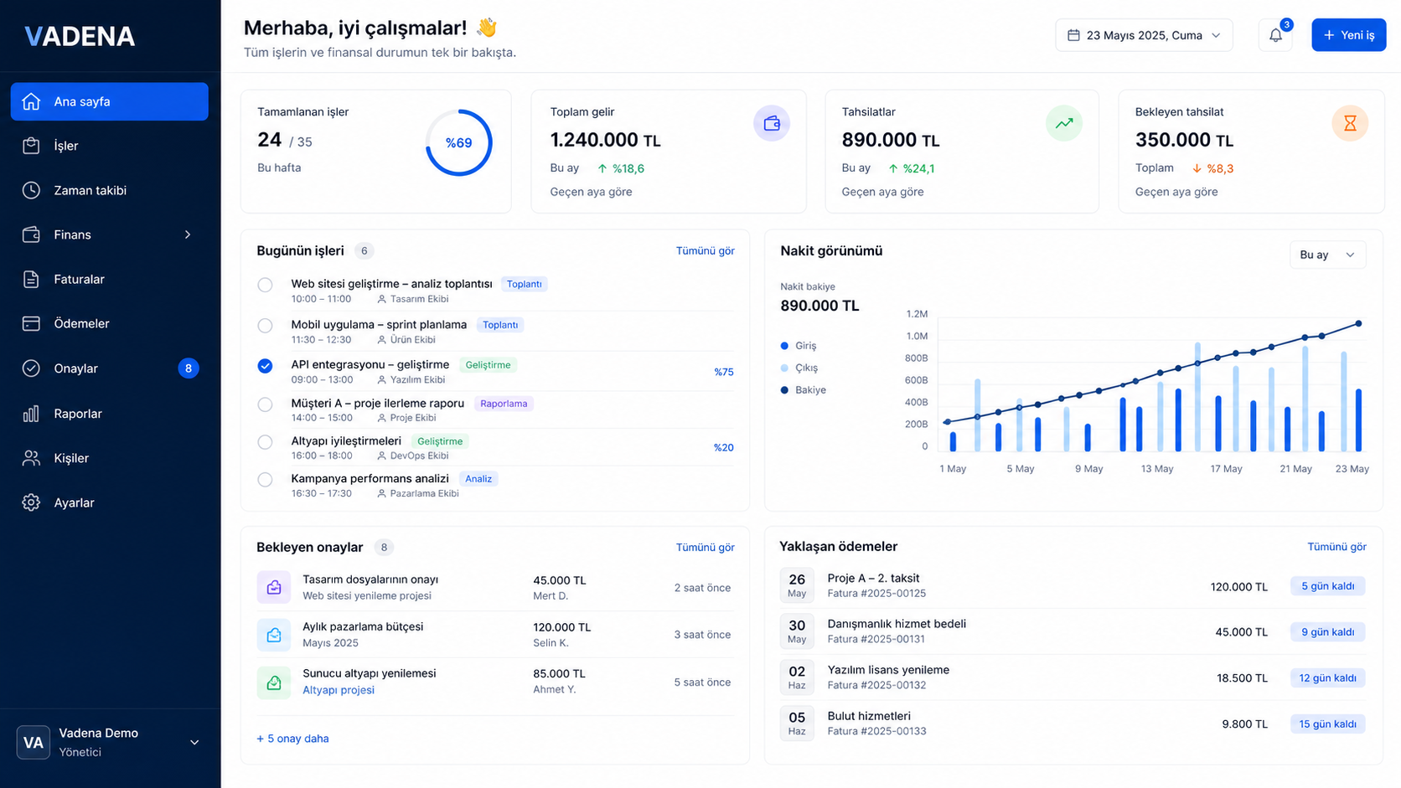Click the hourglass icon in Bekleyen tahsilat card
The width and height of the screenshot is (1401, 788).
pos(1350,123)
